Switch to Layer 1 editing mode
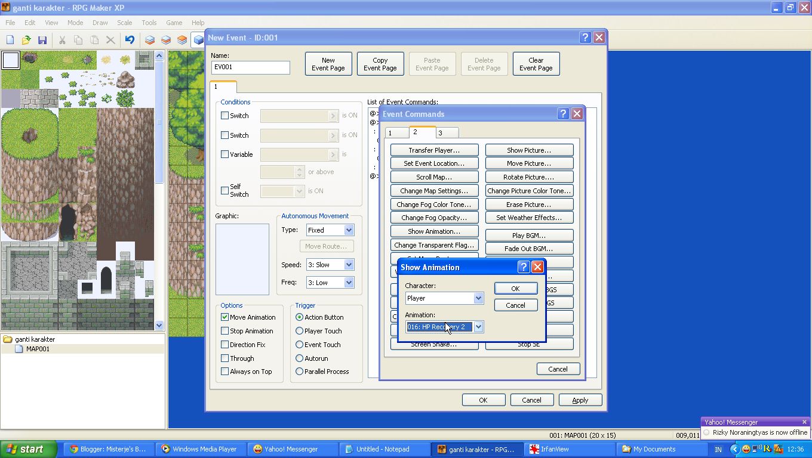Screen dimensions: 812x458 click(x=149, y=39)
